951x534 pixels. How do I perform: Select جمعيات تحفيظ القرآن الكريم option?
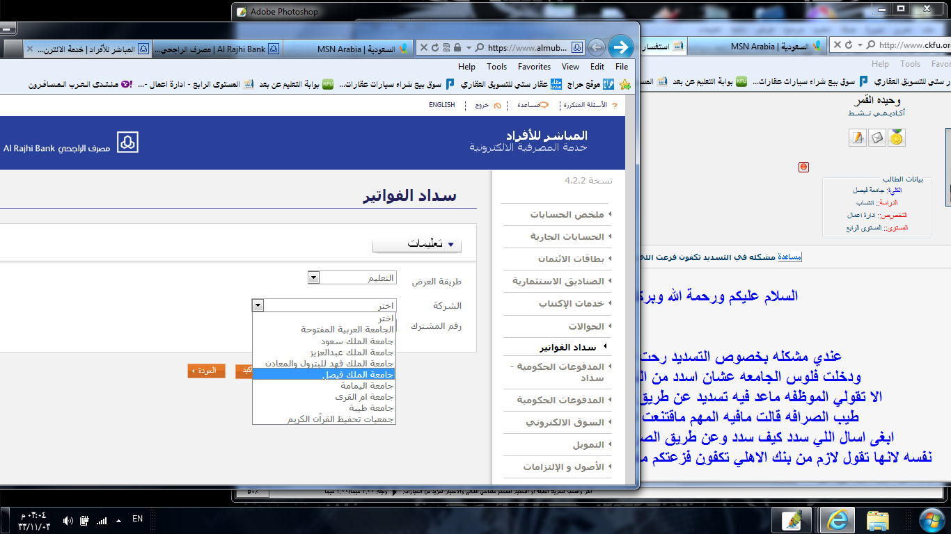click(324, 419)
